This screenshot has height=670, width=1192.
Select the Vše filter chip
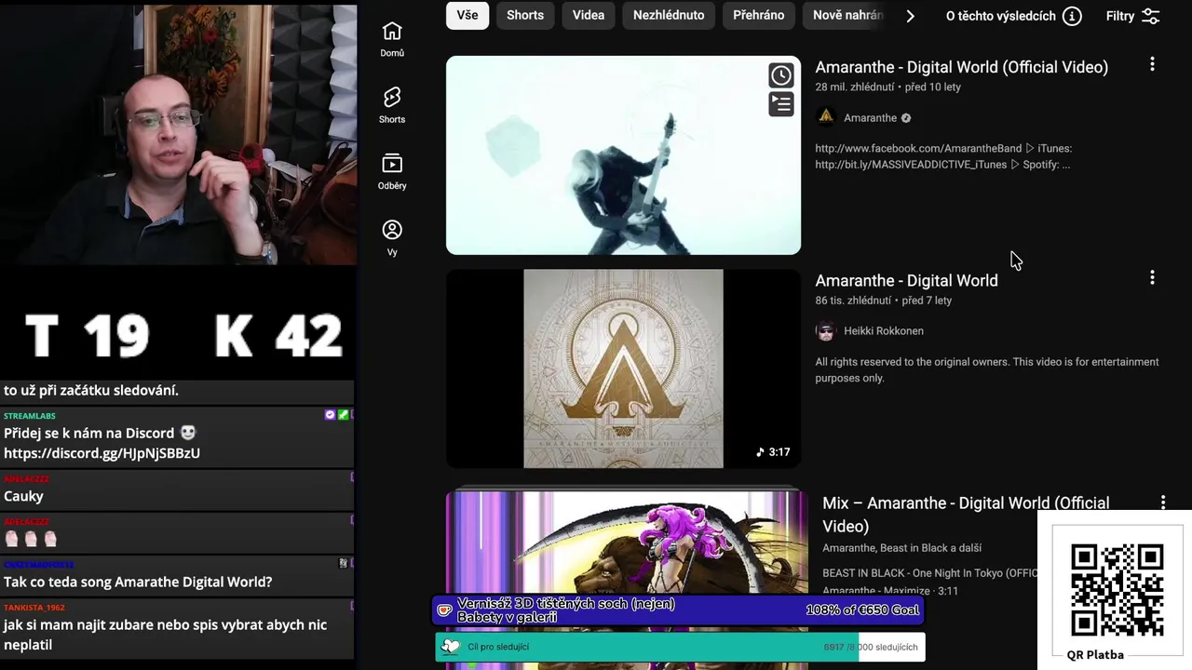pos(467,15)
